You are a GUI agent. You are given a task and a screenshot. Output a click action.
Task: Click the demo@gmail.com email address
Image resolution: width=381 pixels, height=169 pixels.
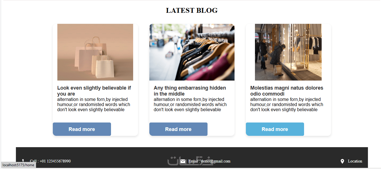(215, 161)
